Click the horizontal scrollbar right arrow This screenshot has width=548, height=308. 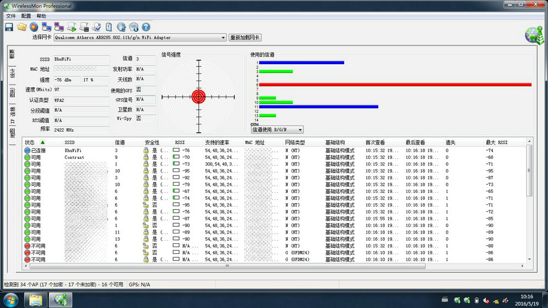pyautogui.click(x=522, y=266)
